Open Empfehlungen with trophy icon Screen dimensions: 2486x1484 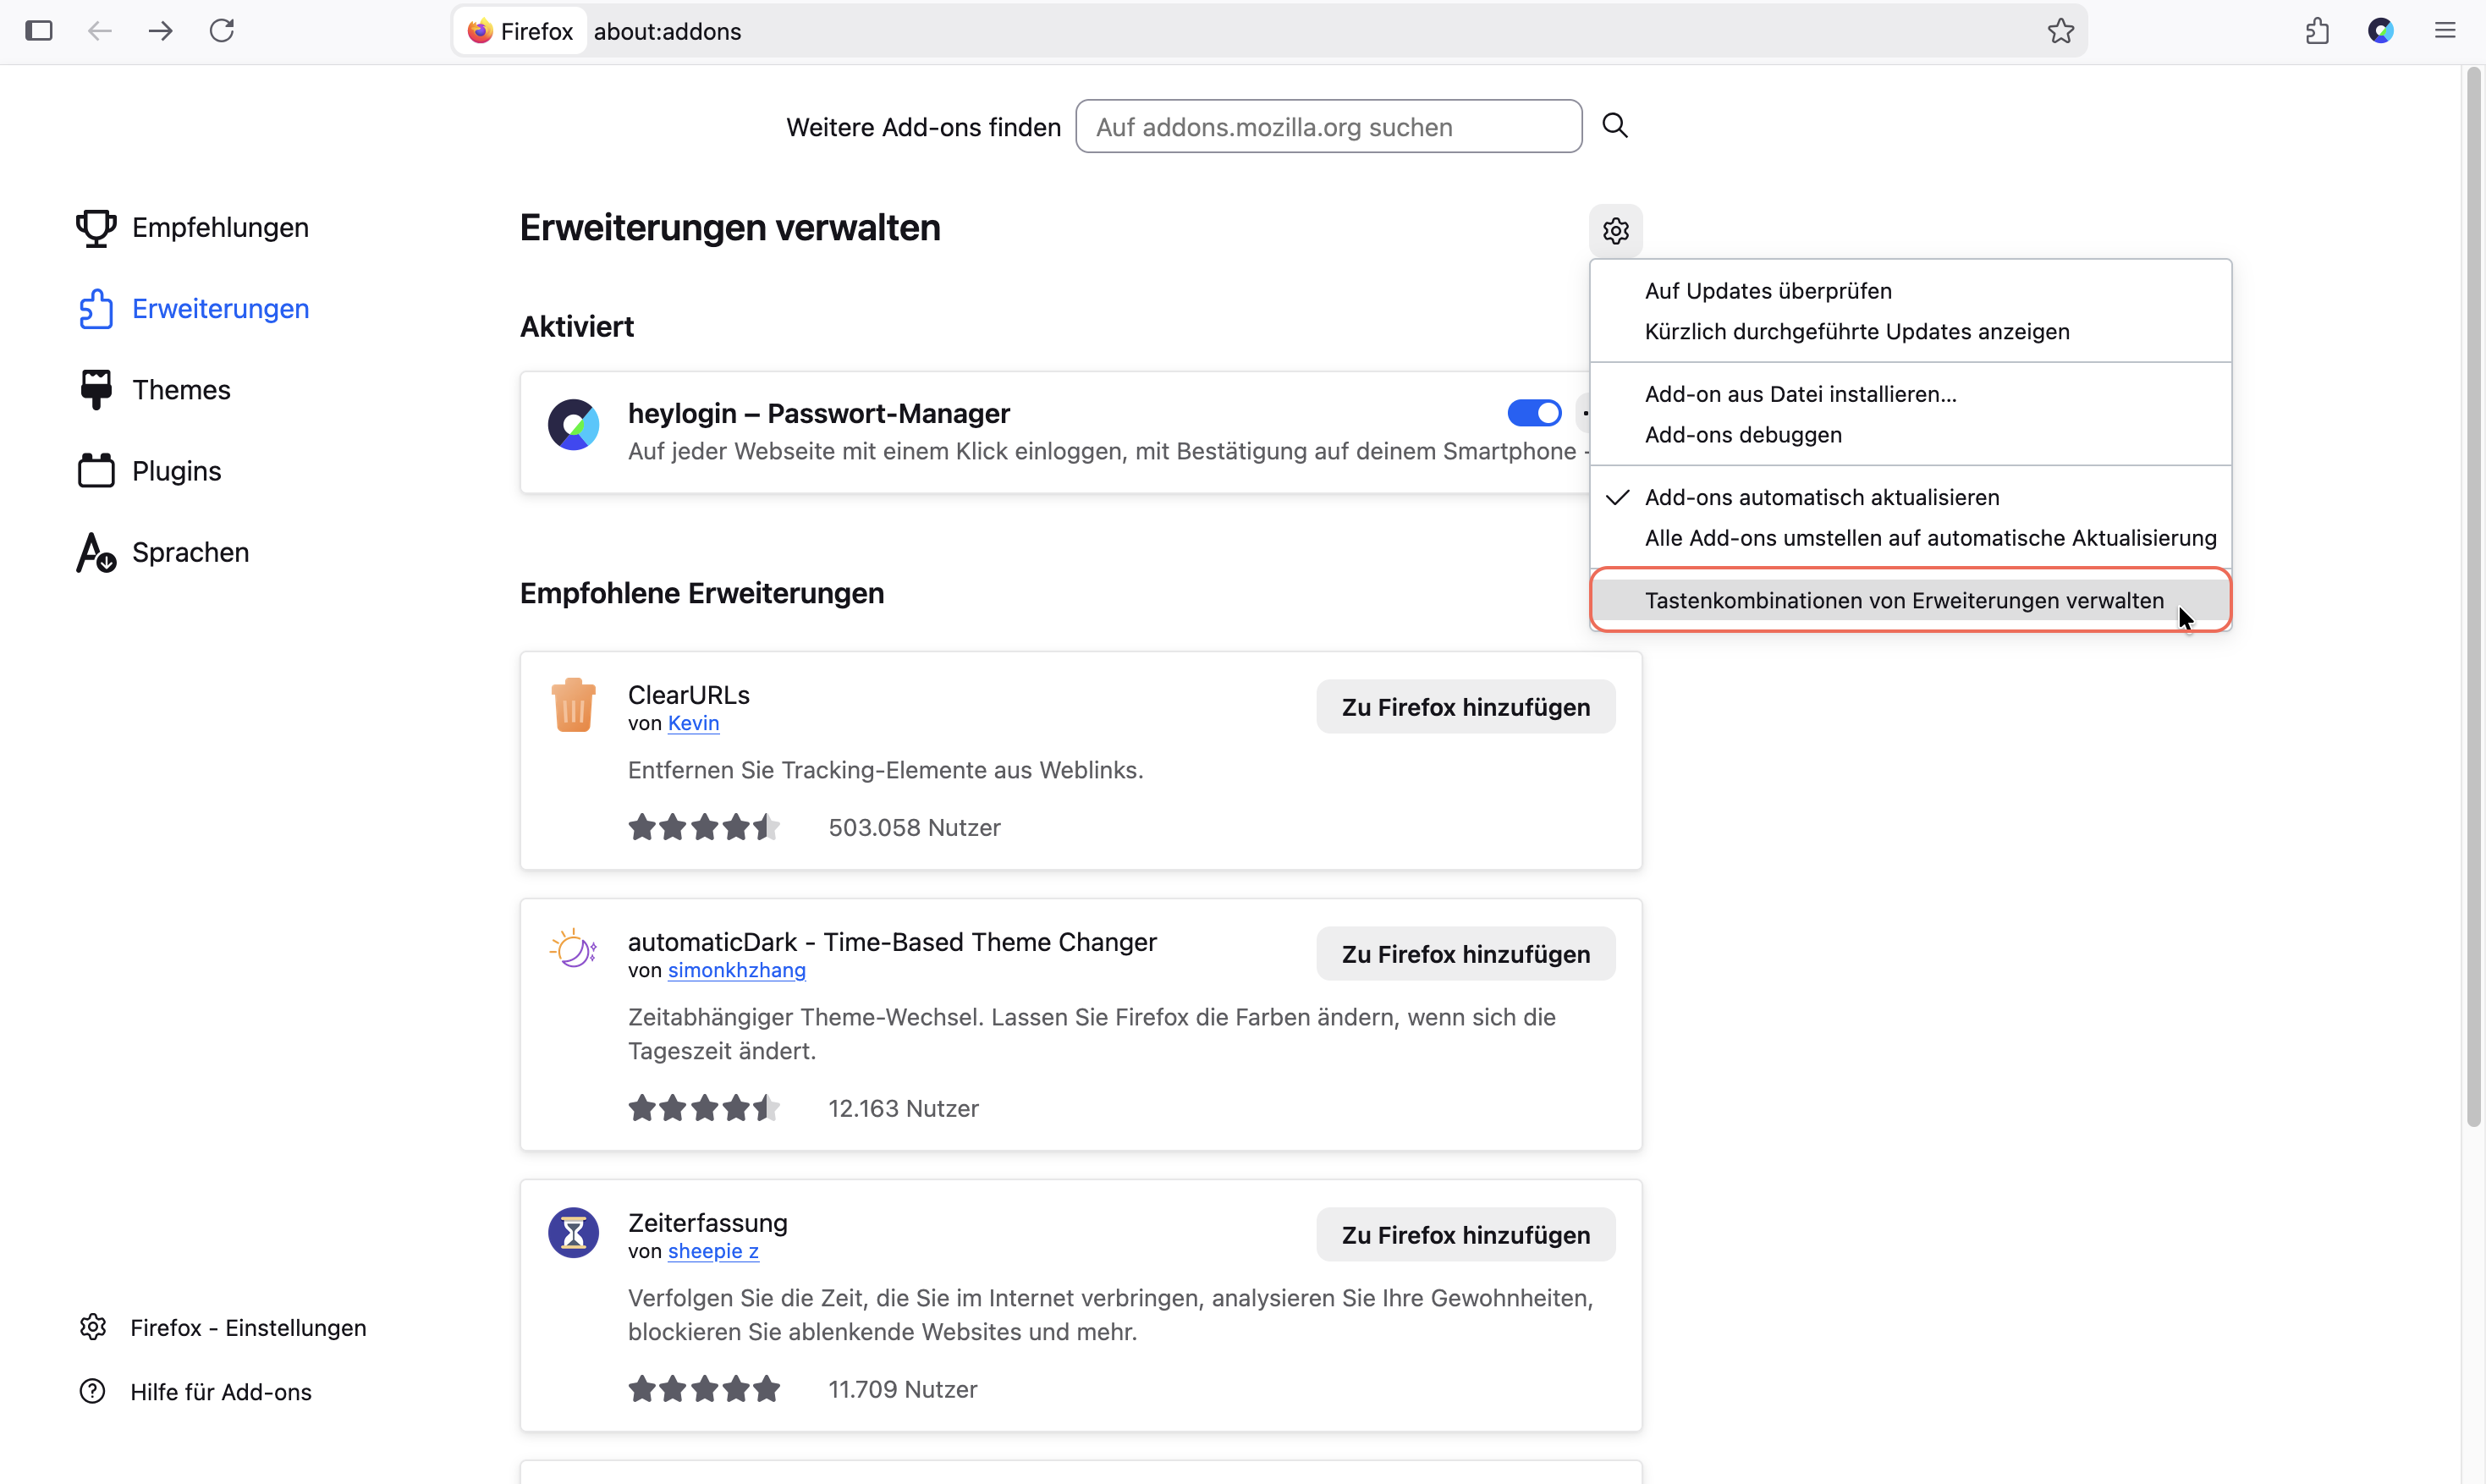[x=193, y=227]
